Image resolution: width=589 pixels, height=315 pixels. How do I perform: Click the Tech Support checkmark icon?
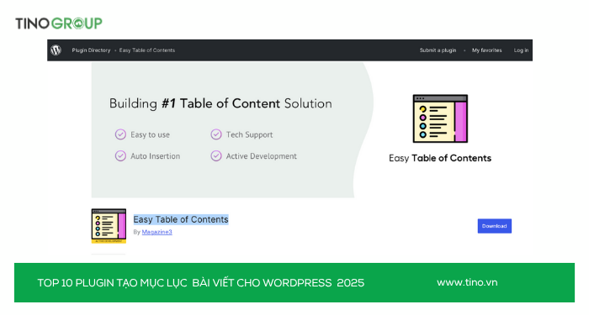click(x=216, y=134)
